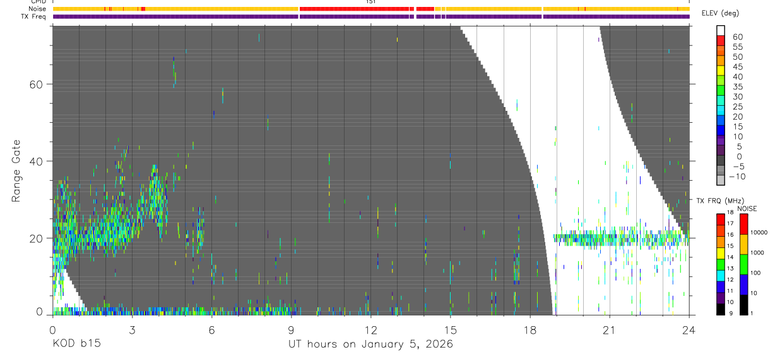Click the '151' CPID value at top
775x357 pixels.
tap(371, 2)
